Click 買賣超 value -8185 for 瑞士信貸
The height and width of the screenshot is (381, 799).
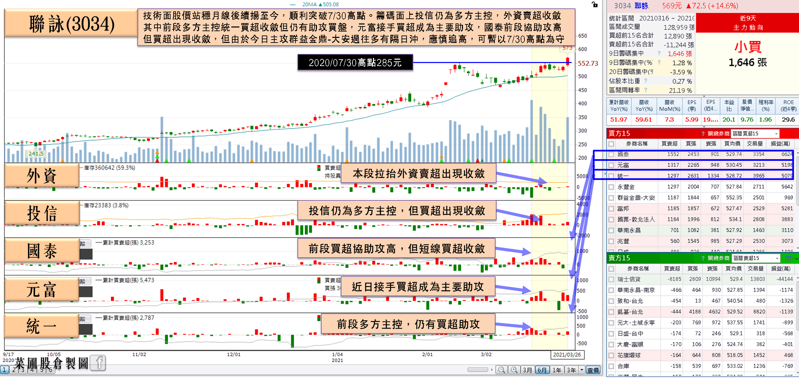(x=674, y=279)
